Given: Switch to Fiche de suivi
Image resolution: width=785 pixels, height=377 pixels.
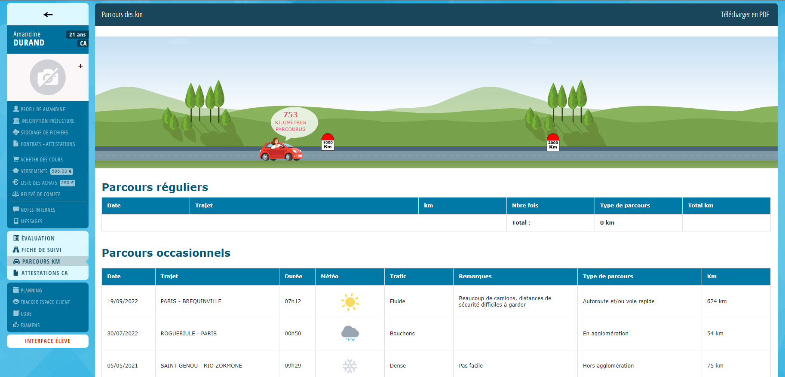Looking at the screenshot, I should [x=41, y=250].
